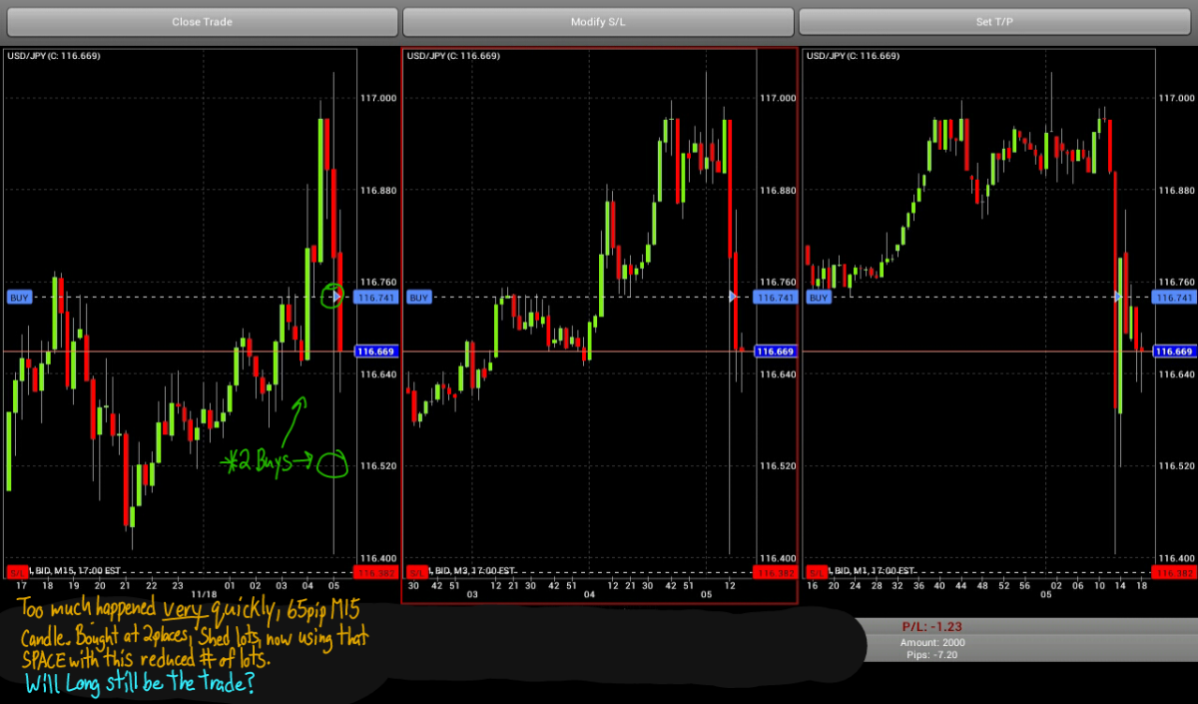Click the 116.640 axis label on the M3 chart
This screenshot has width=1198, height=704.
[x=778, y=374]
